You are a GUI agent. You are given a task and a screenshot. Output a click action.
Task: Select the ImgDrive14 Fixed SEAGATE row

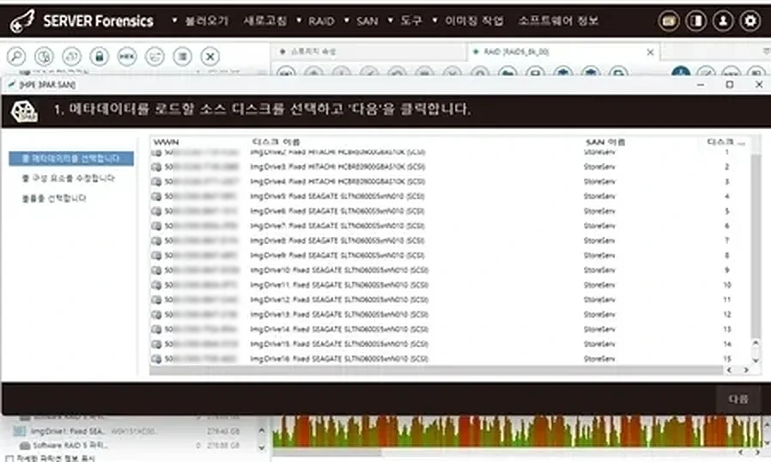[x=450, y=329]
